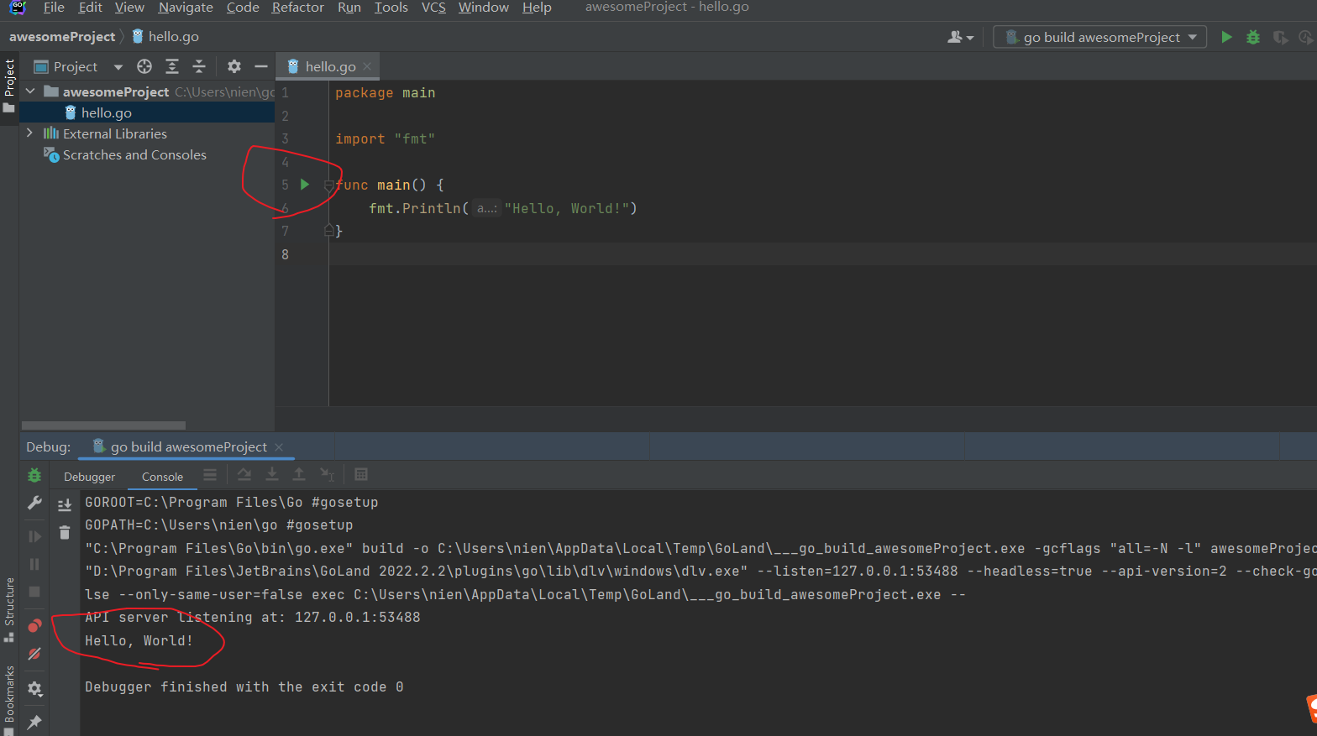The width and height of the screenshot is (1317, 736).
Task: Stop debug session square icon
Action: pos(34,592)
